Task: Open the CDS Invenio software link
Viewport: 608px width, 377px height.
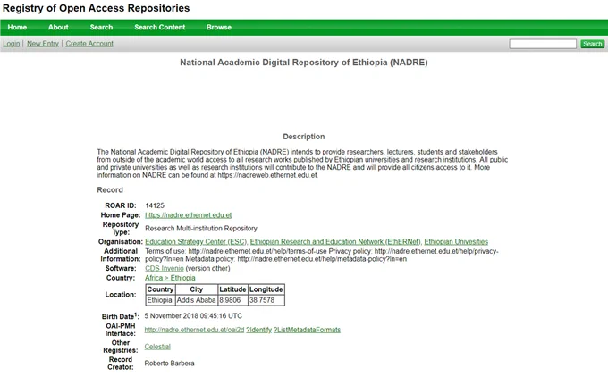Action: (x=165, y=268)
